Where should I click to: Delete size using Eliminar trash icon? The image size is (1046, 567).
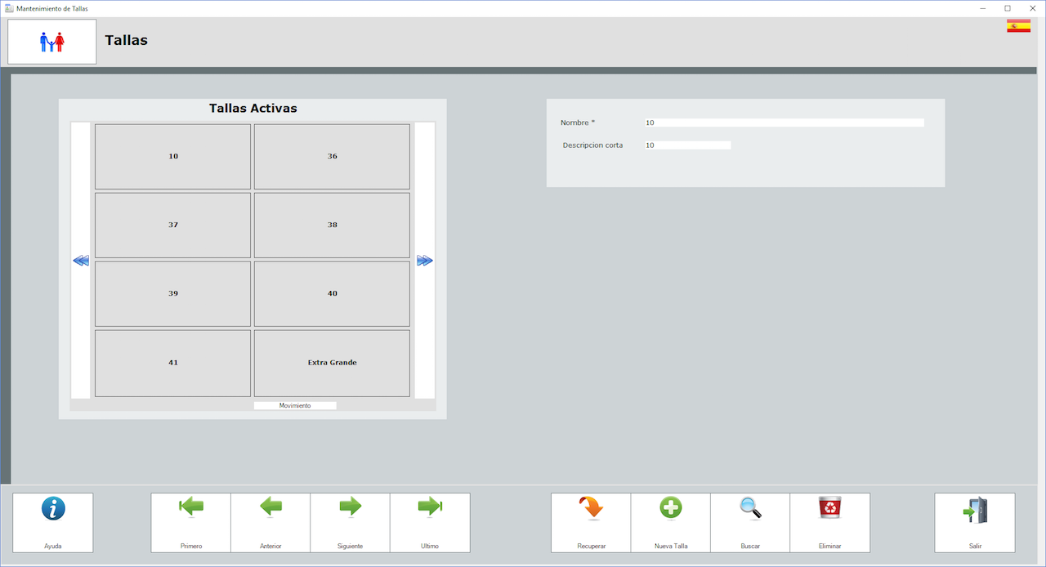(x=829, y=509)
